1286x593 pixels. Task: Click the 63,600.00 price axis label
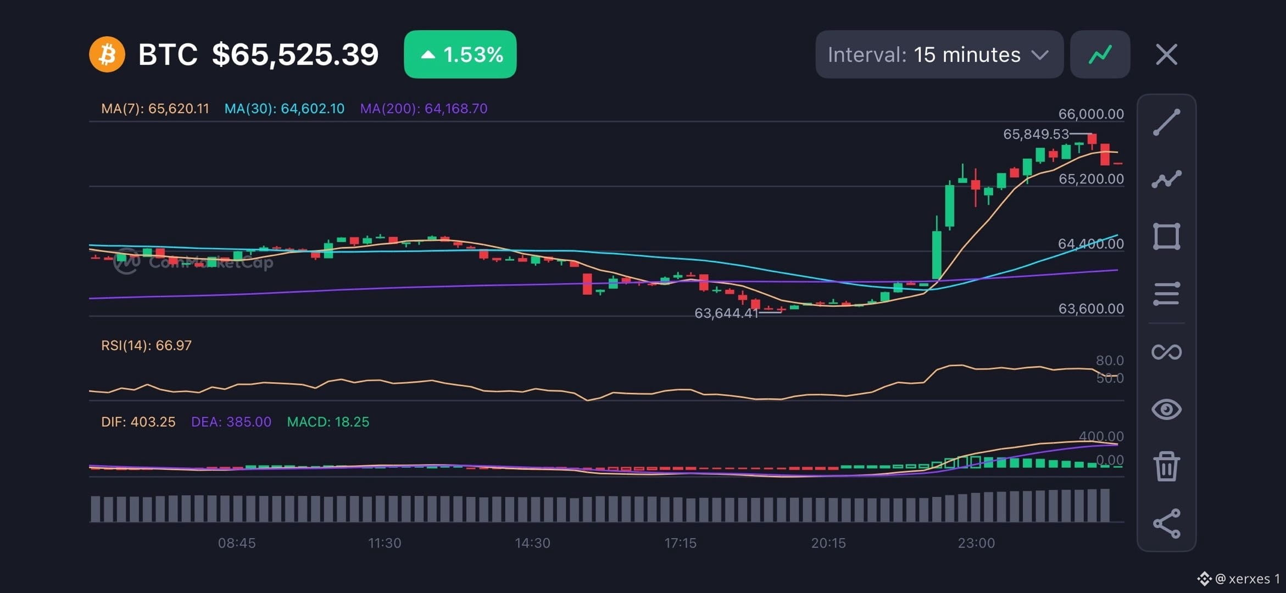pyautogui.click(x=1091, y=309)
